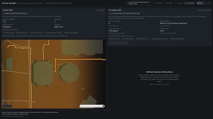Click Houston's Greedy shade allocation chip

(x=71, y=33)
